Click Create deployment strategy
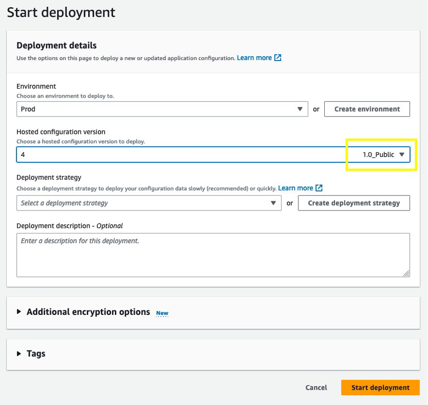The width and height of the screenshot is (428, 405). pyautogui.click(x=354, y=203)
